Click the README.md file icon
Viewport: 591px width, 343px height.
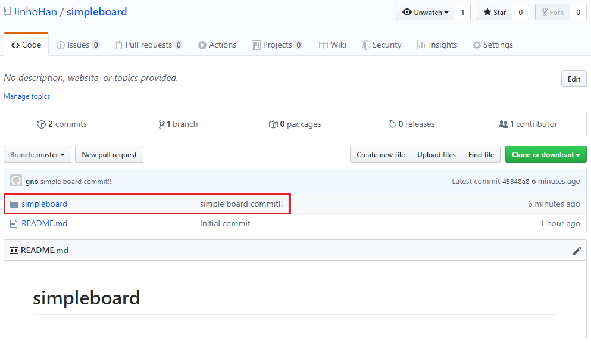point(14,224)
